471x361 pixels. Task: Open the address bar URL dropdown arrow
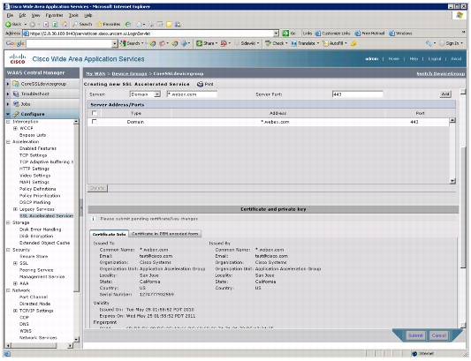click(276, 34)
